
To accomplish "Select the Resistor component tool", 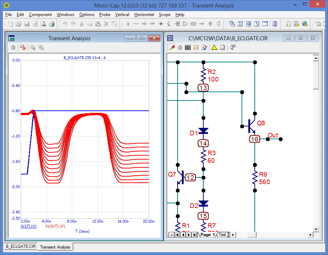I will click(x=136, y=24).
